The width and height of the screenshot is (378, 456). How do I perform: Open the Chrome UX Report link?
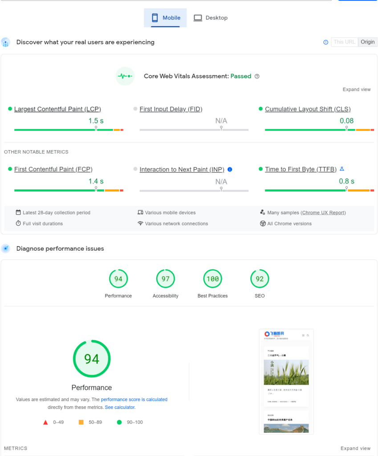pos(324,212)
